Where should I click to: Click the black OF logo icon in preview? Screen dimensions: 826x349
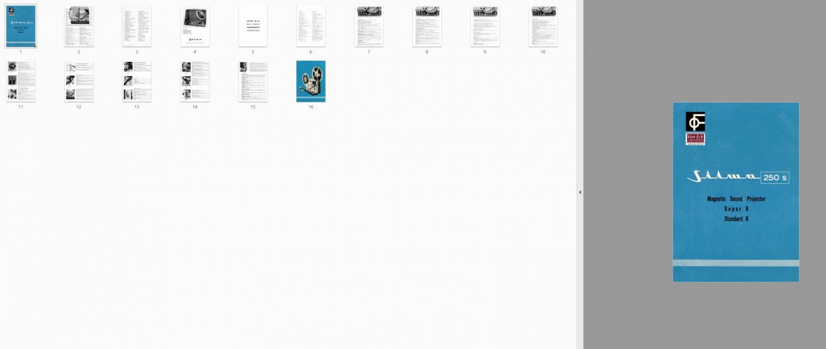pos(695,121)
